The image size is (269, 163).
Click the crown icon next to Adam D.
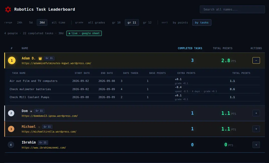40,58
